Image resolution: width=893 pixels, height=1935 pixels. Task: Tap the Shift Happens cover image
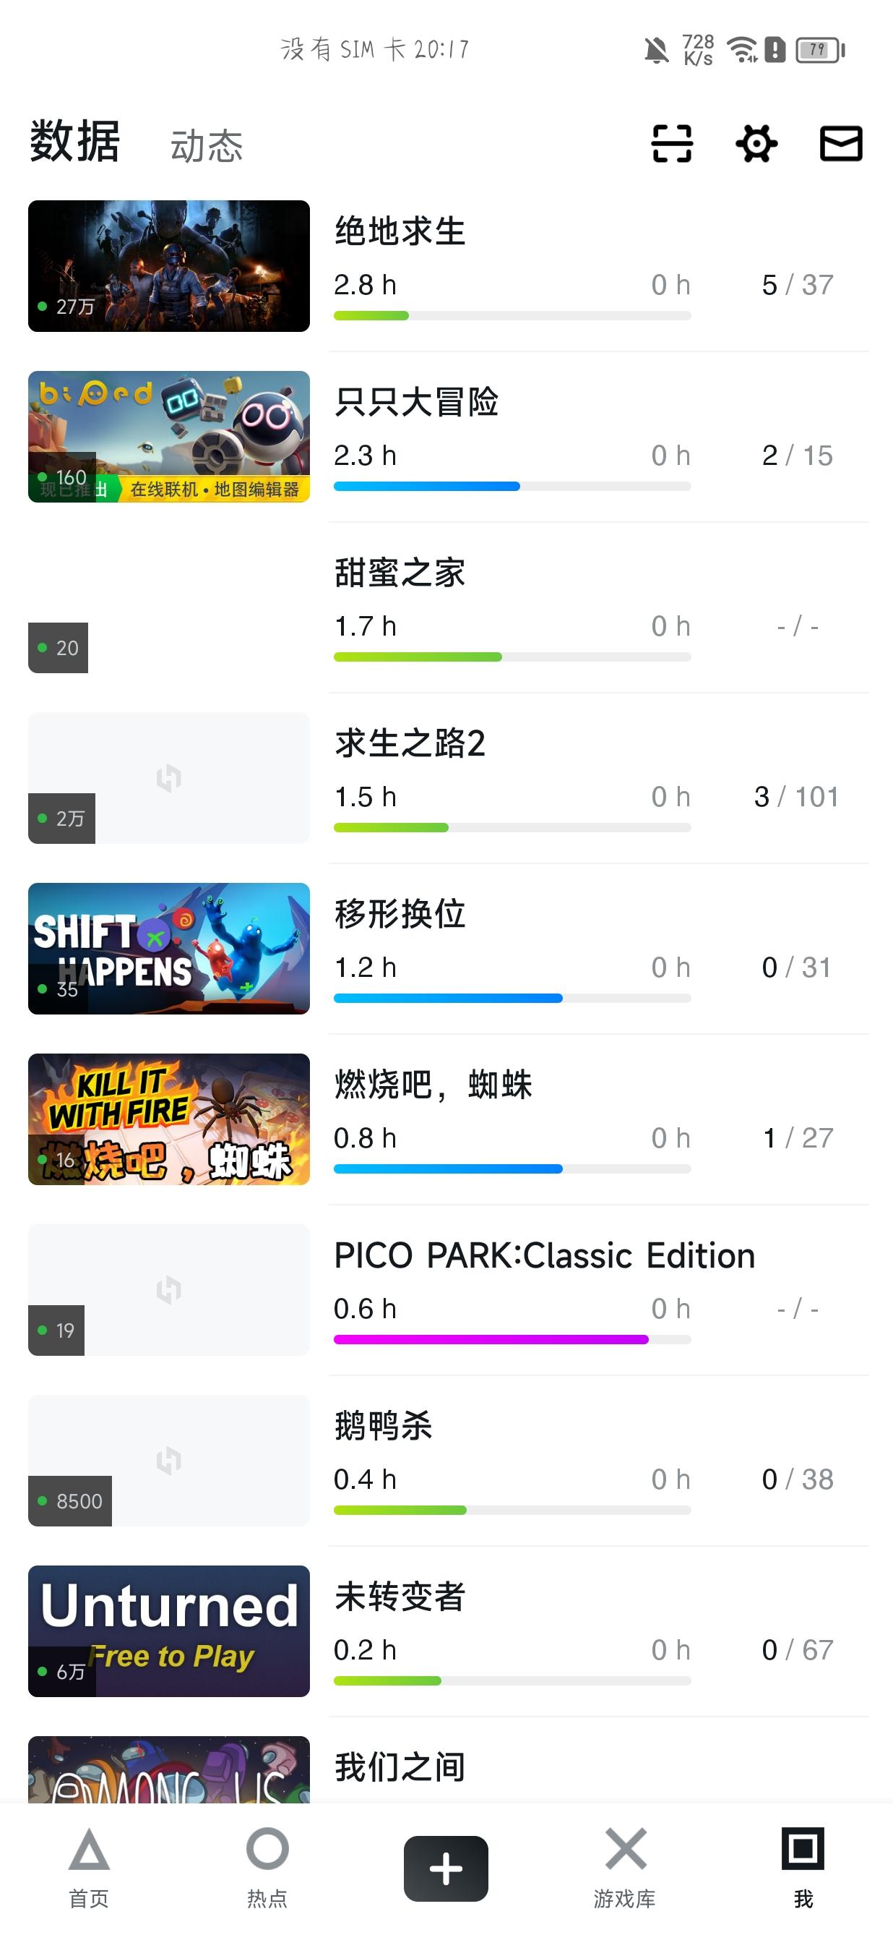coord(169,949)
